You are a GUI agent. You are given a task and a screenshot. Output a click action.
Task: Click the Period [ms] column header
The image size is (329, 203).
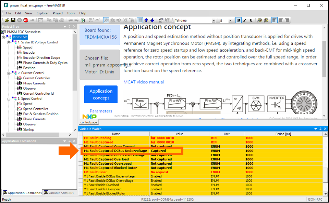(283, 134)
